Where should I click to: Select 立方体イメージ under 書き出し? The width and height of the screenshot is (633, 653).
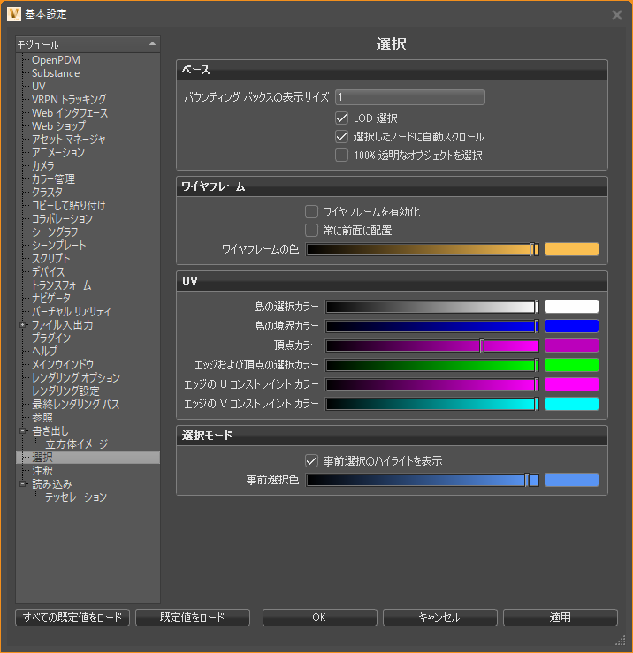click(77, 444)
